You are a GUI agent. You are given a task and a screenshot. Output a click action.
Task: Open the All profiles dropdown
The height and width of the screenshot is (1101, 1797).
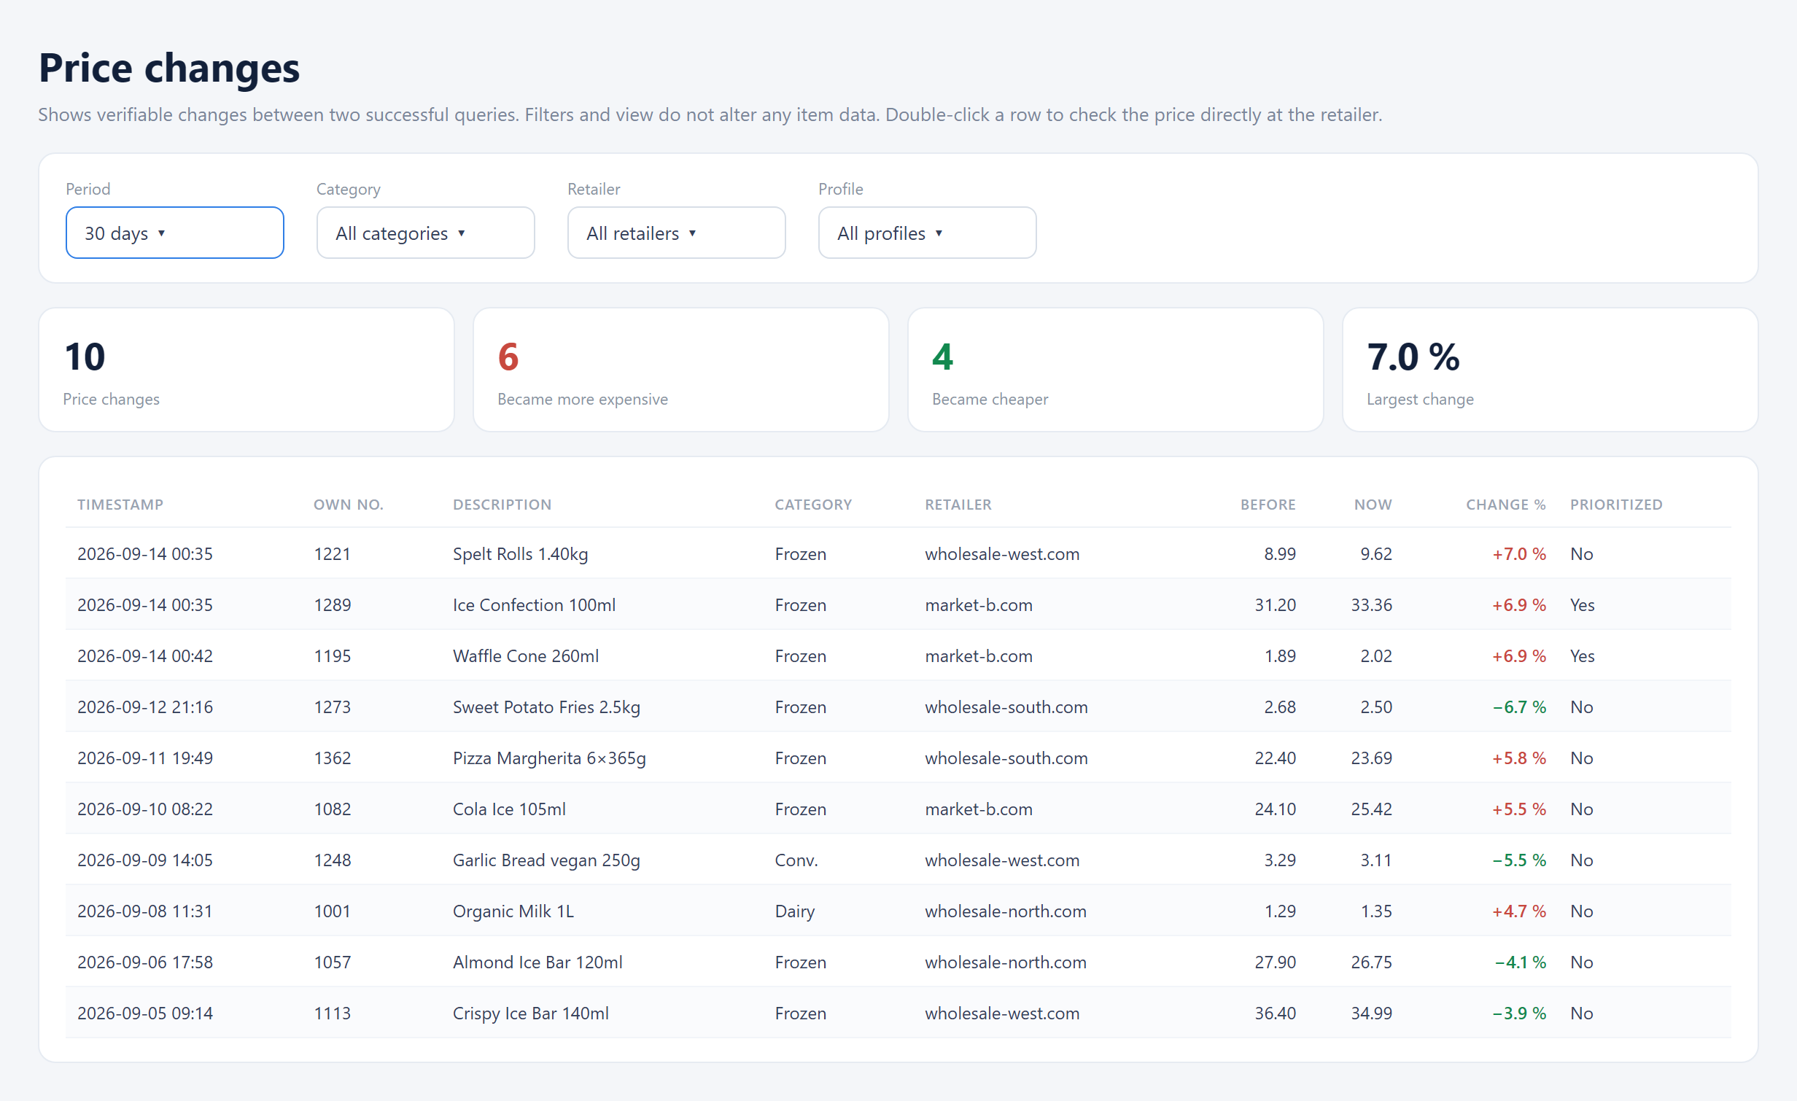(927, 233)
